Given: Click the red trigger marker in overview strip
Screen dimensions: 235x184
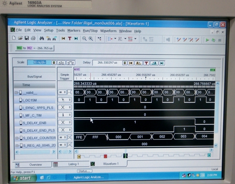Looking at the screenshot, I should click(105, 156).
